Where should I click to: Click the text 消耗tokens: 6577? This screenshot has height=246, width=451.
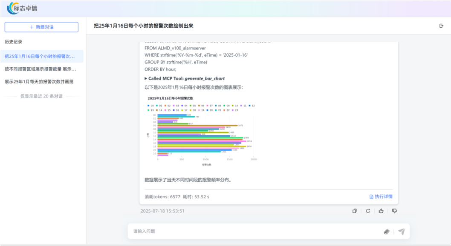[162, 197]
